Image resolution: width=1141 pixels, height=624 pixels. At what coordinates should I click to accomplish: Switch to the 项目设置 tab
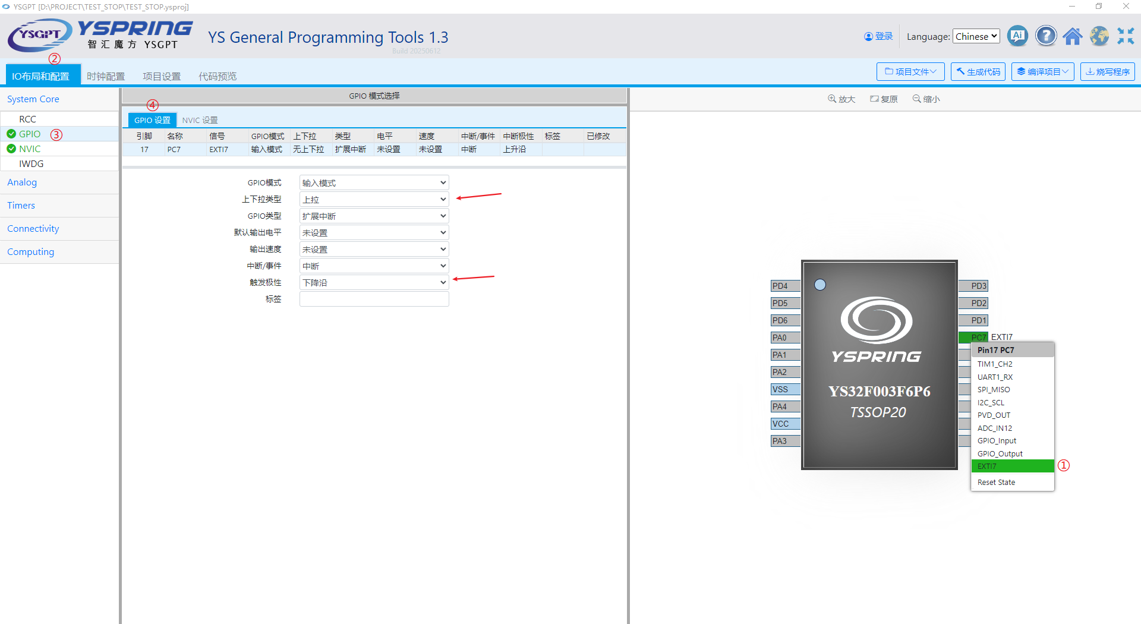point(162,76)
